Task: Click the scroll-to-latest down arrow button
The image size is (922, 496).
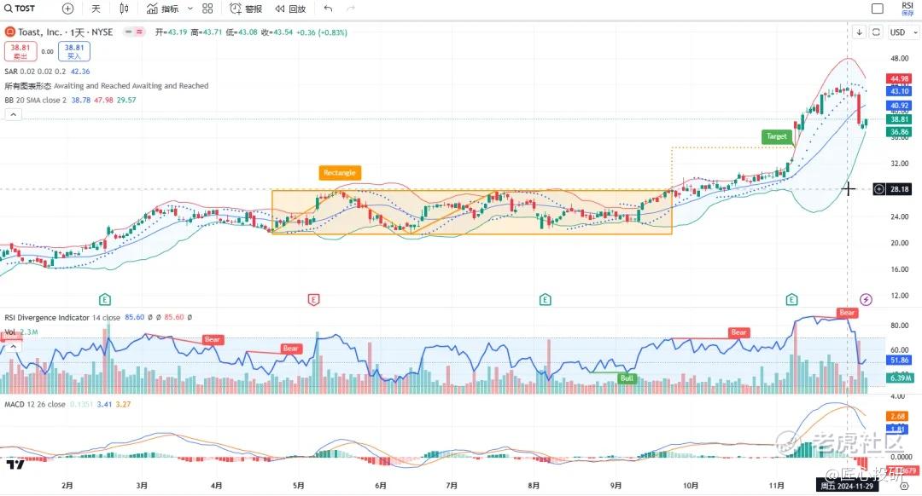Action: 859,32
